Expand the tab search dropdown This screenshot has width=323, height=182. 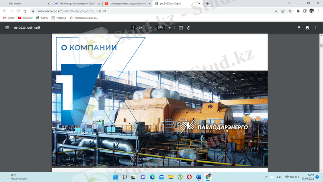click(289, 3)
